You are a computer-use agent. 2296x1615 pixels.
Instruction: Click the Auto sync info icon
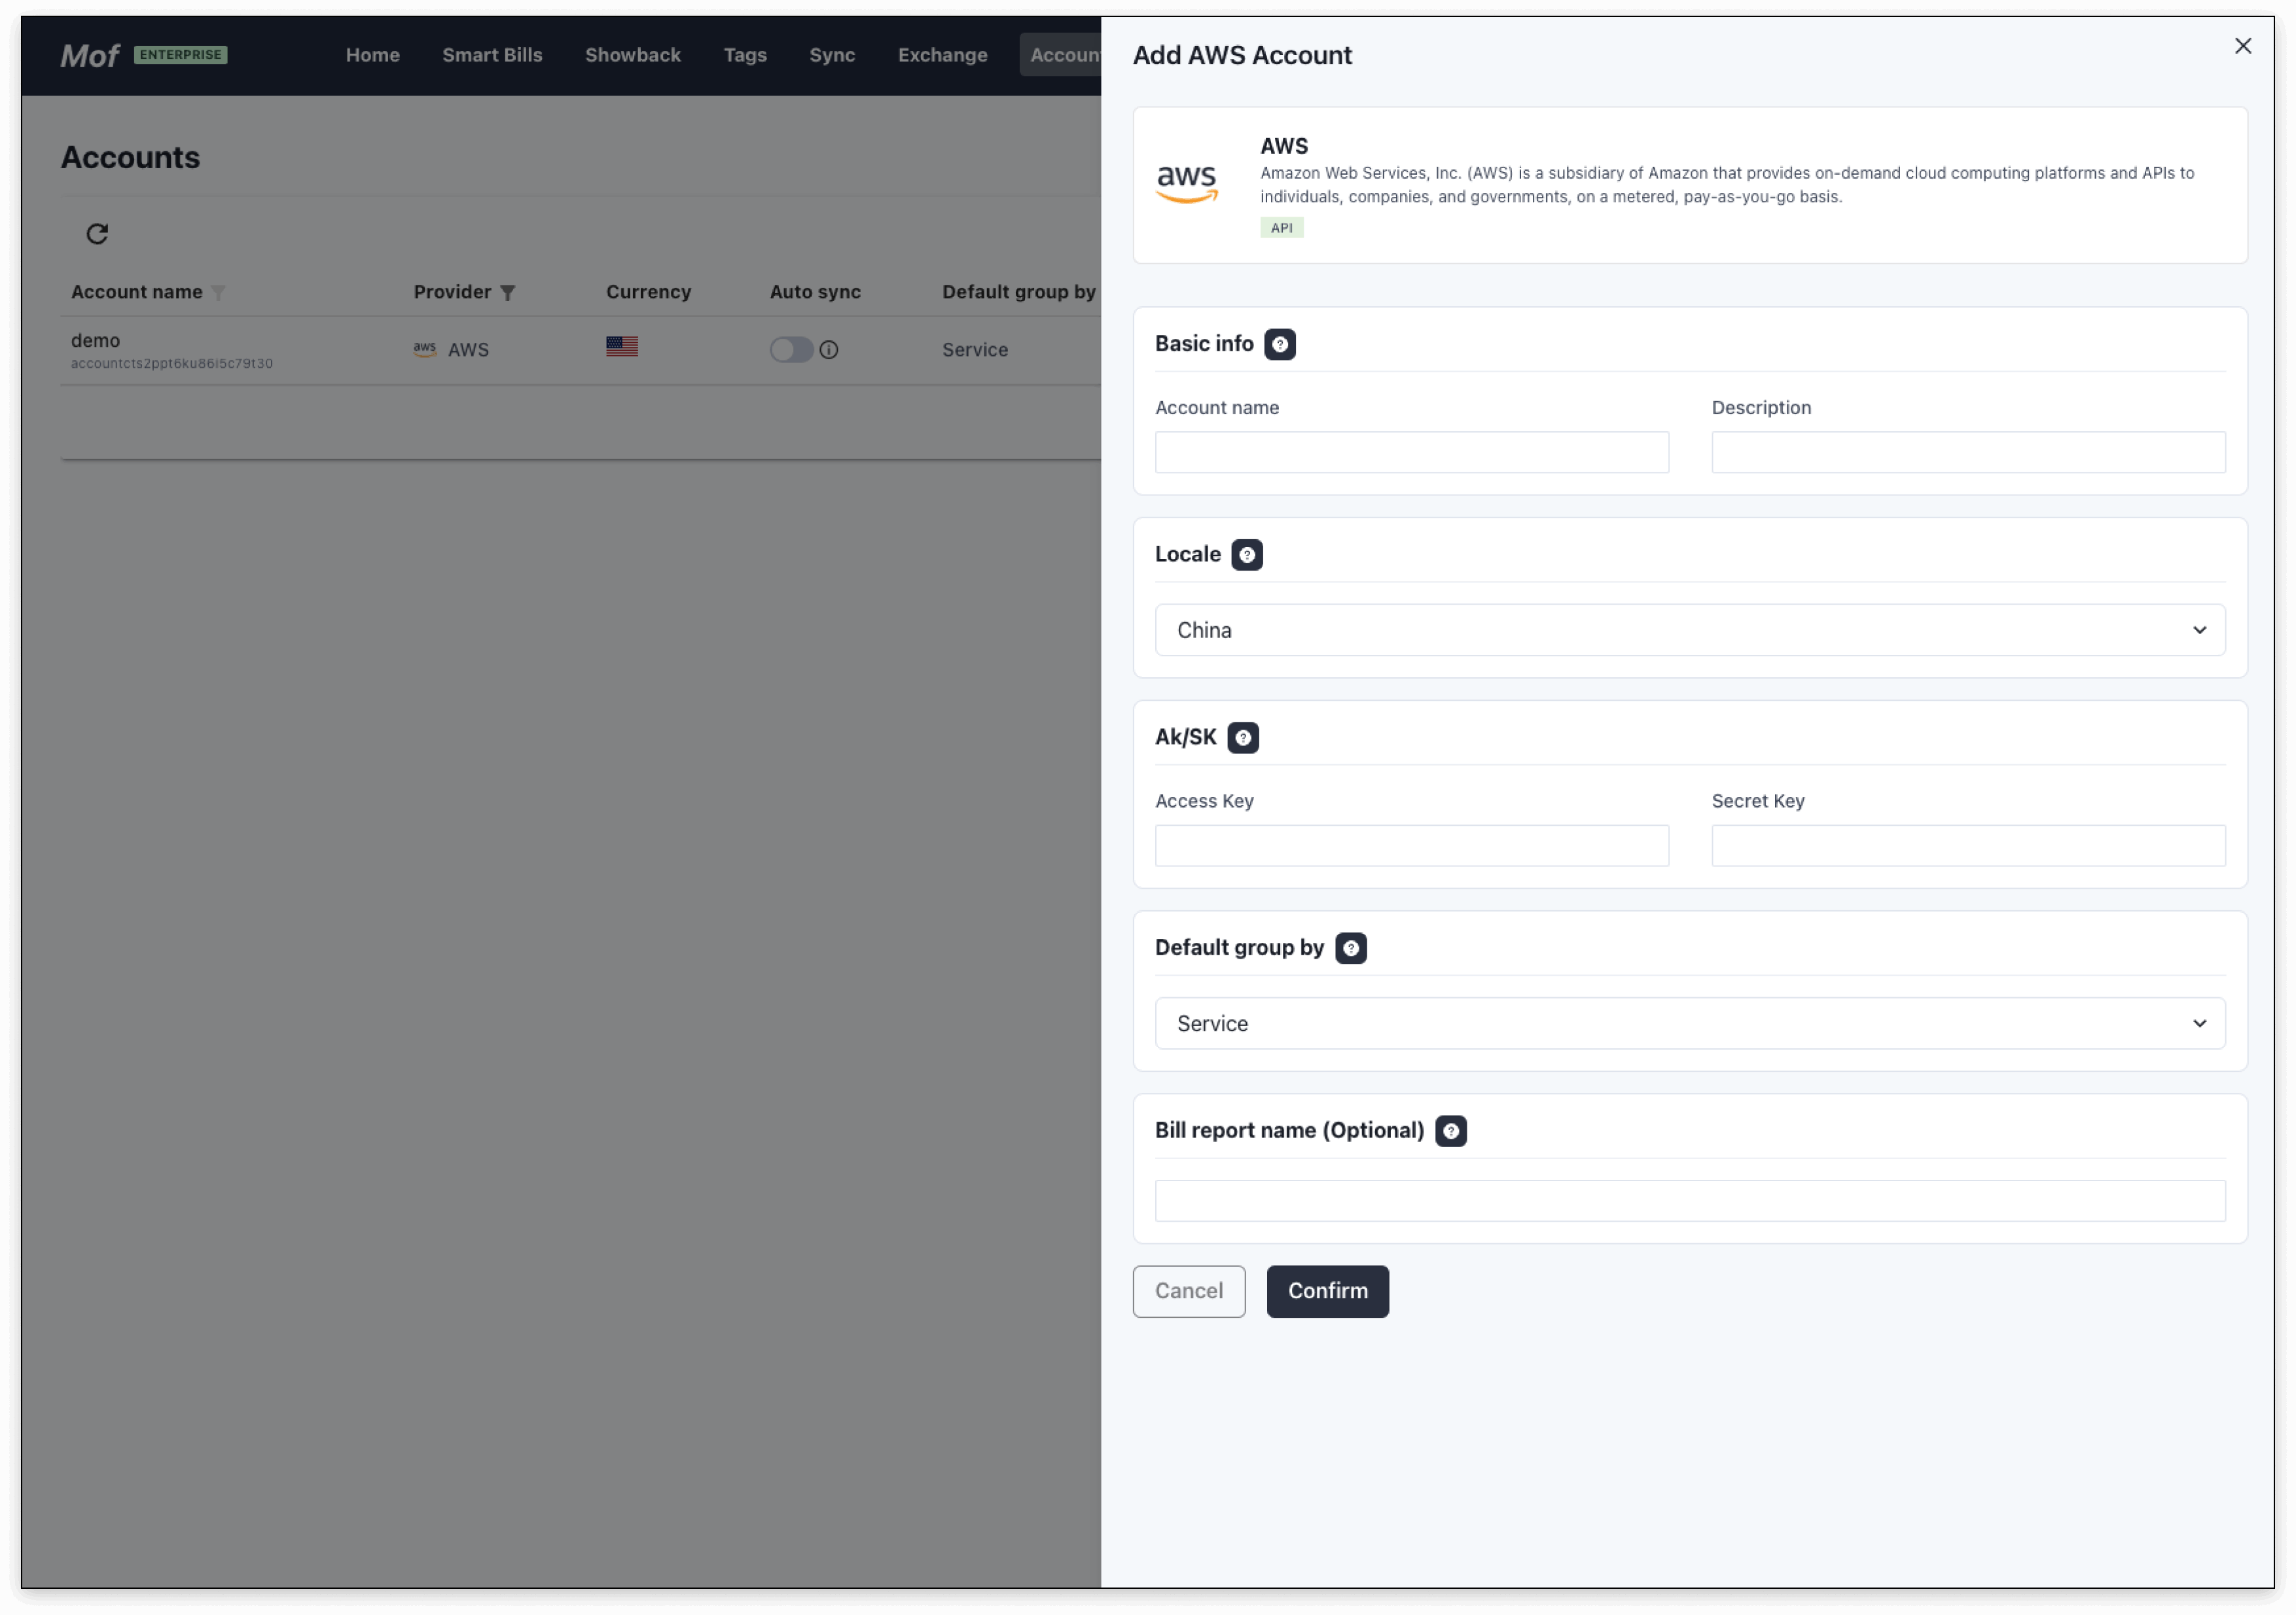point(828,350)
